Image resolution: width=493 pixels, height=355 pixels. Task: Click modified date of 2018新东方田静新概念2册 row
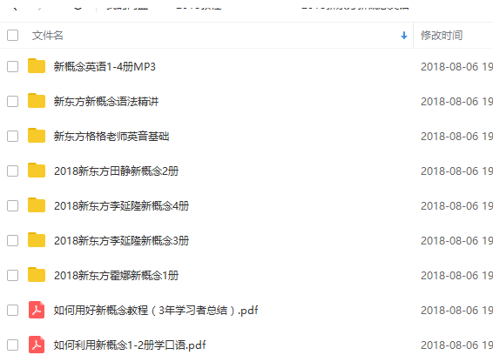tap(456, 171)
